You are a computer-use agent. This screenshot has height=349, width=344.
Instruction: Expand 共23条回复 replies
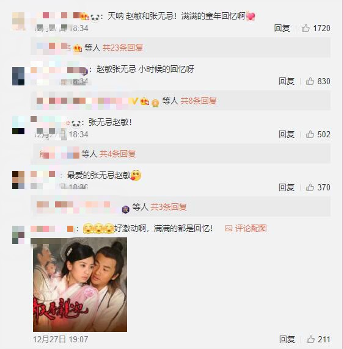coord(123,48)
